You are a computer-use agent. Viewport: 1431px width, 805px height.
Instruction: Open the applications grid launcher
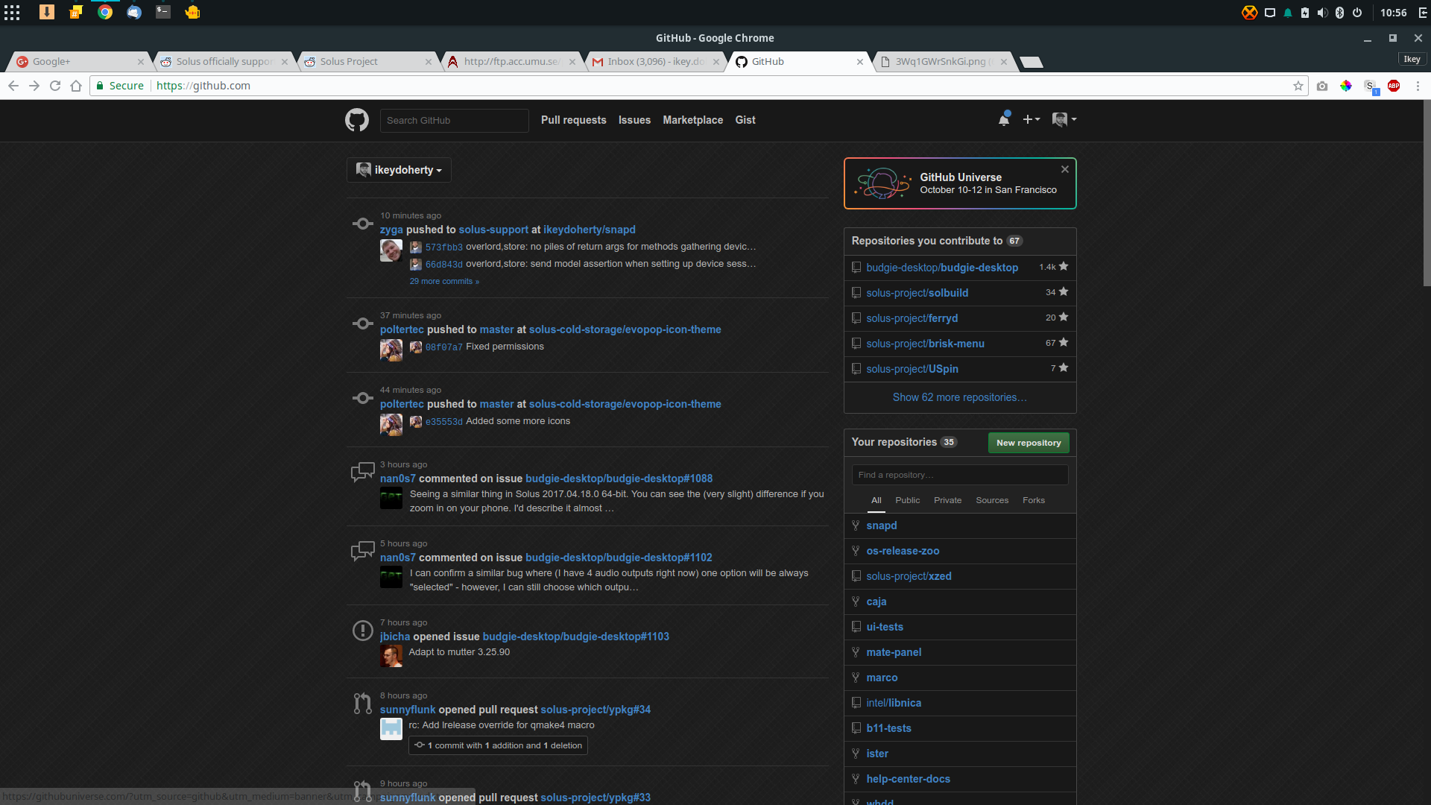[x=12, y=12]
